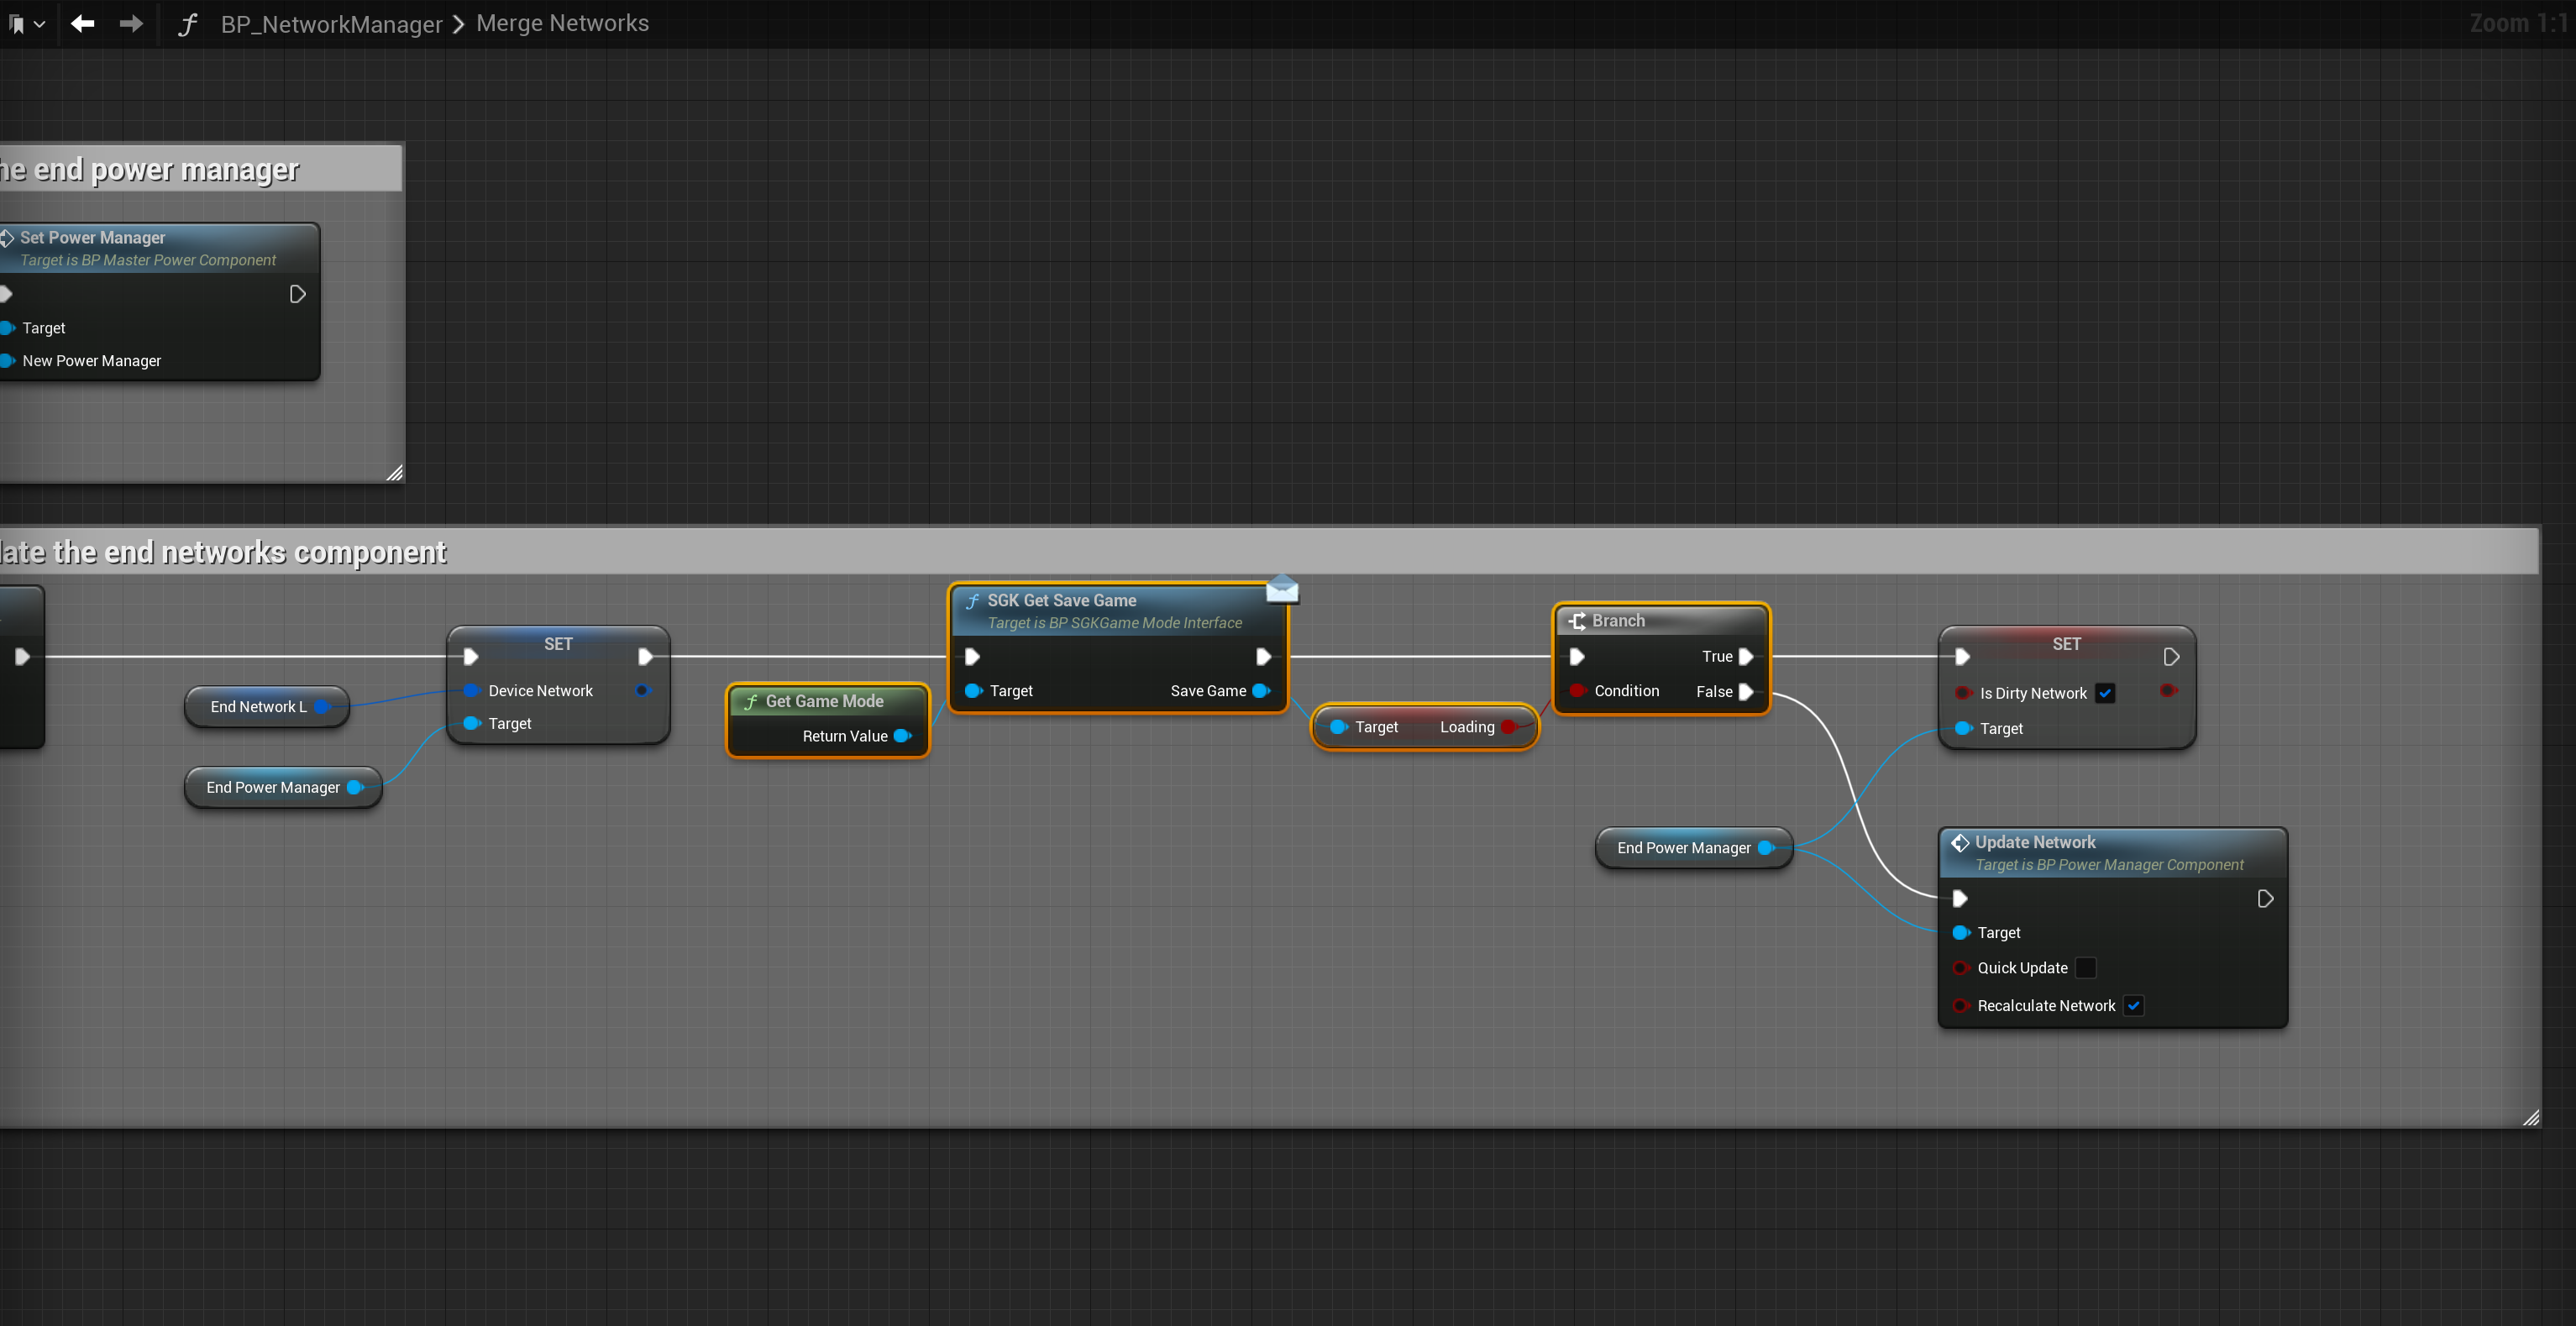Click the Branch node's True exec pin
This screenshot has height=1326, width=2576.
tap(1746, 657)
